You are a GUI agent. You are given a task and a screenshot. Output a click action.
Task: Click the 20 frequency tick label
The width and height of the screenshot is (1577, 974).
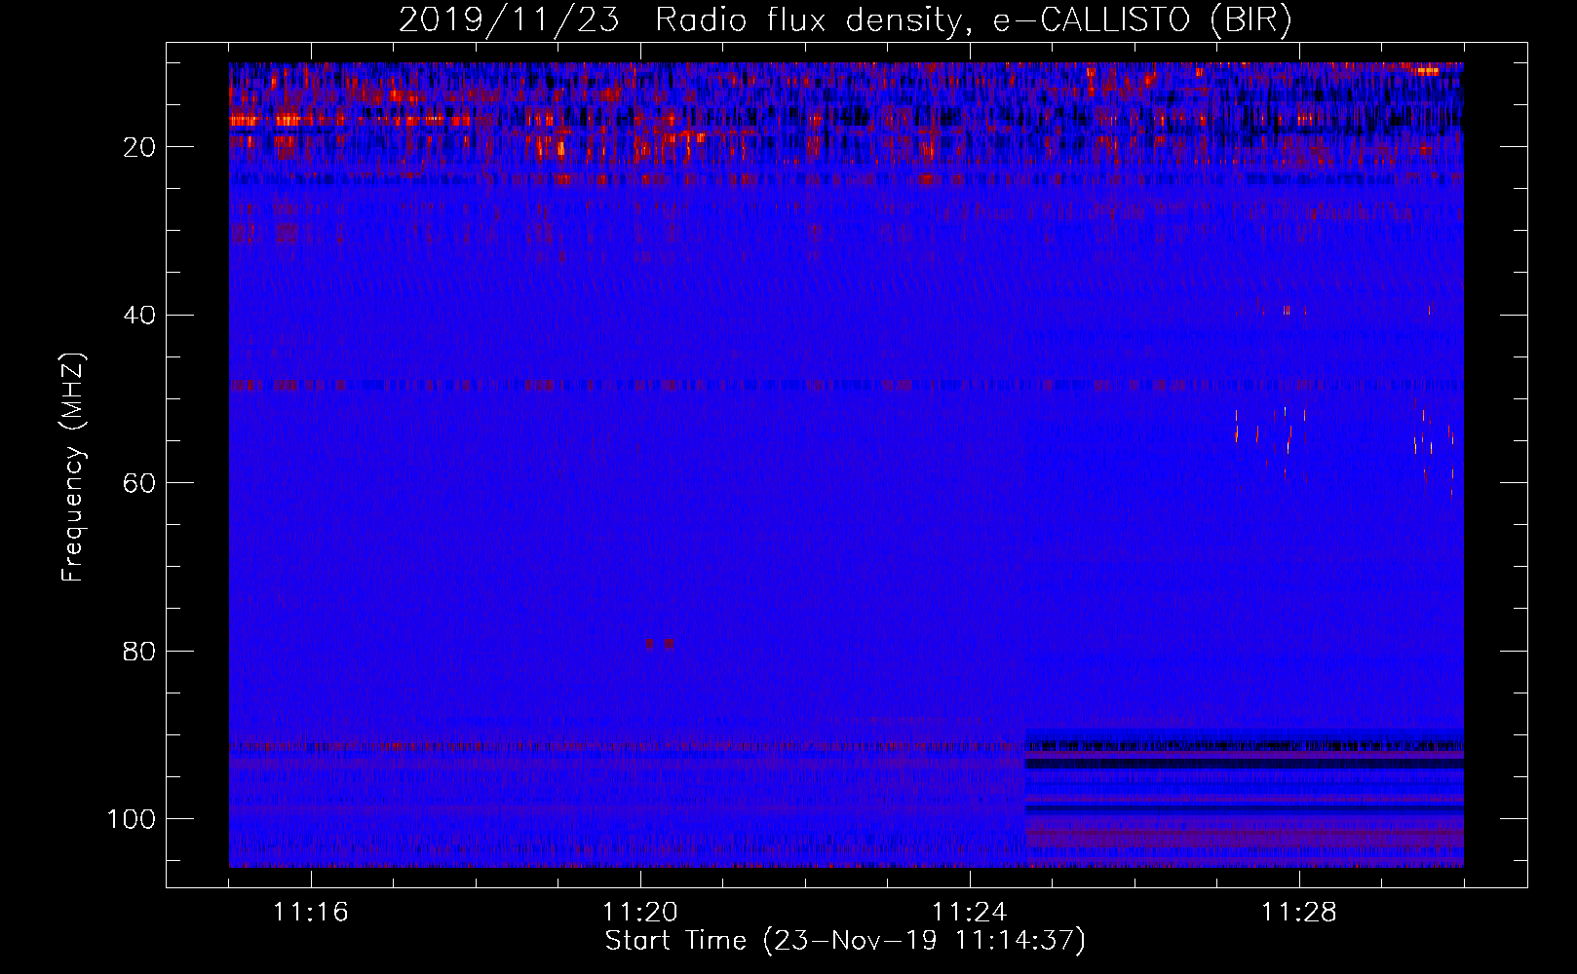139,147
